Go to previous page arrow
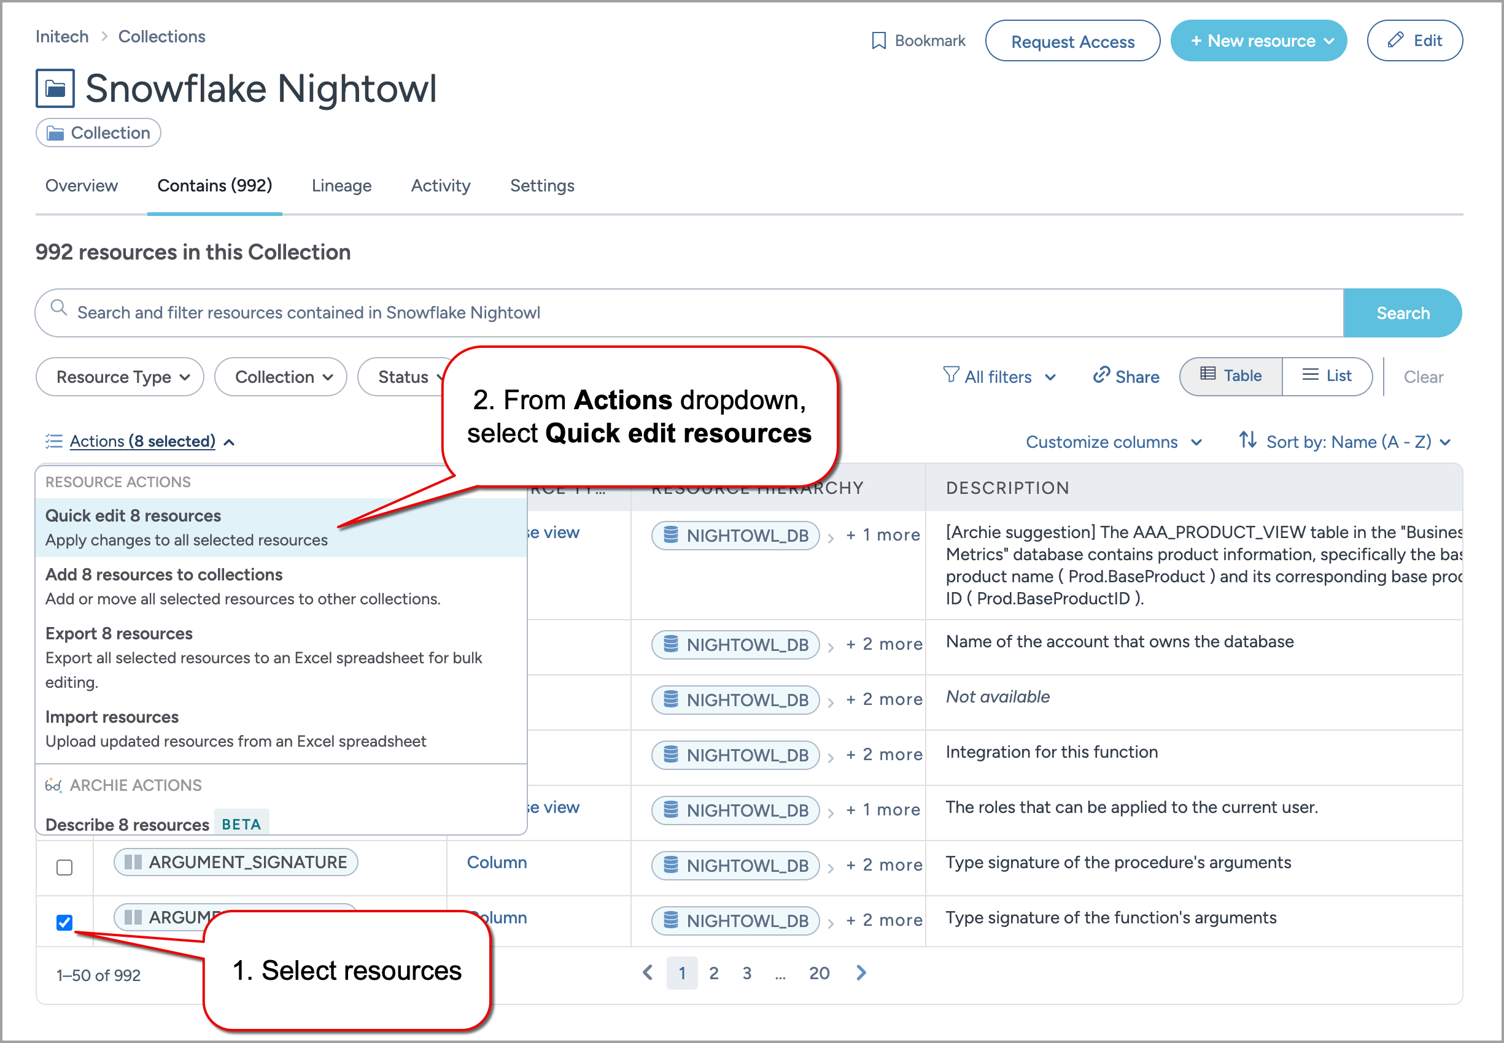Viewport: 1504px width, 1043px height. click(x=648, y=973)
